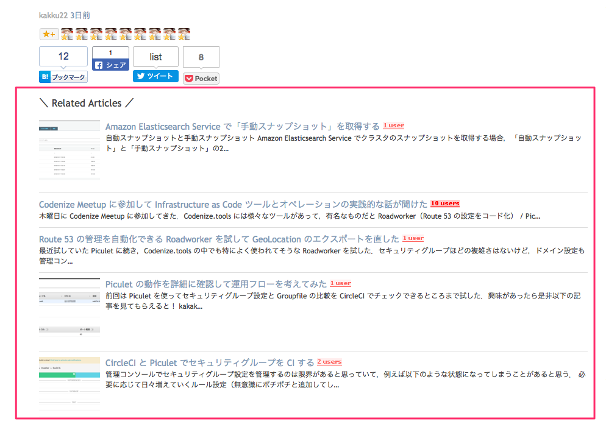Click the Pocket heart icon
Viewport: 606px width, 427px height.
(189, 78)
